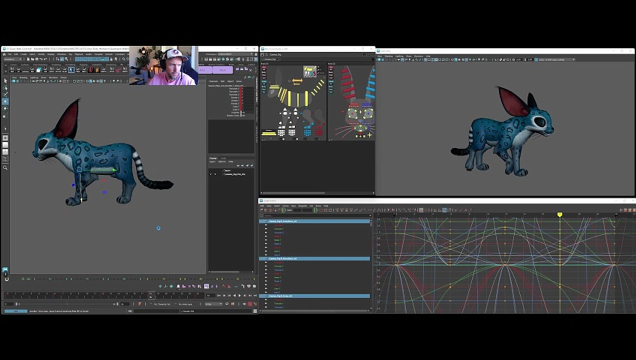Open the Workspace dropdown at top right
The height and width of the screenshot is (360, 636).
(234, 54)
